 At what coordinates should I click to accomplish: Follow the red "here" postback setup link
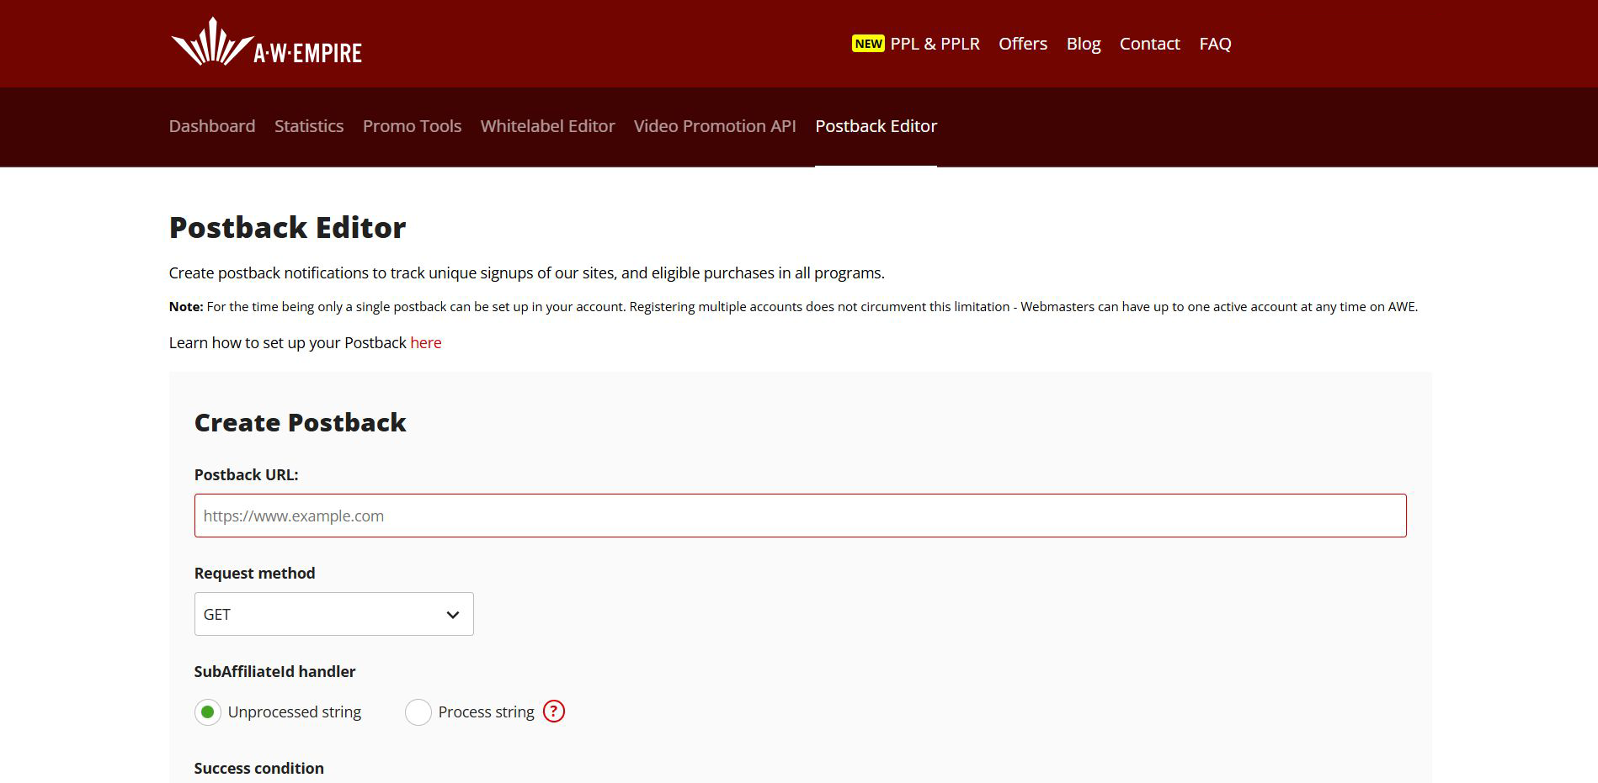426,343
